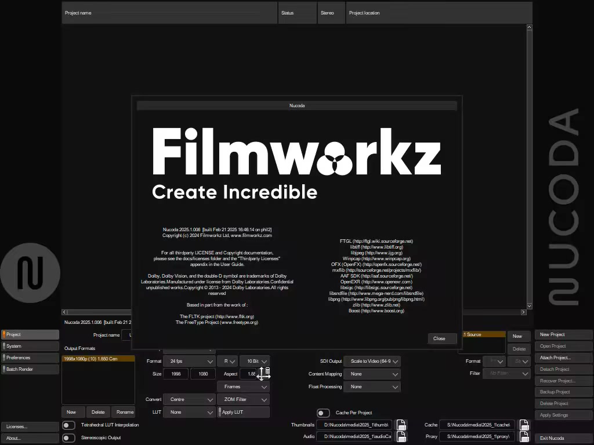Open the About dialog button

[x=30, y=438]
